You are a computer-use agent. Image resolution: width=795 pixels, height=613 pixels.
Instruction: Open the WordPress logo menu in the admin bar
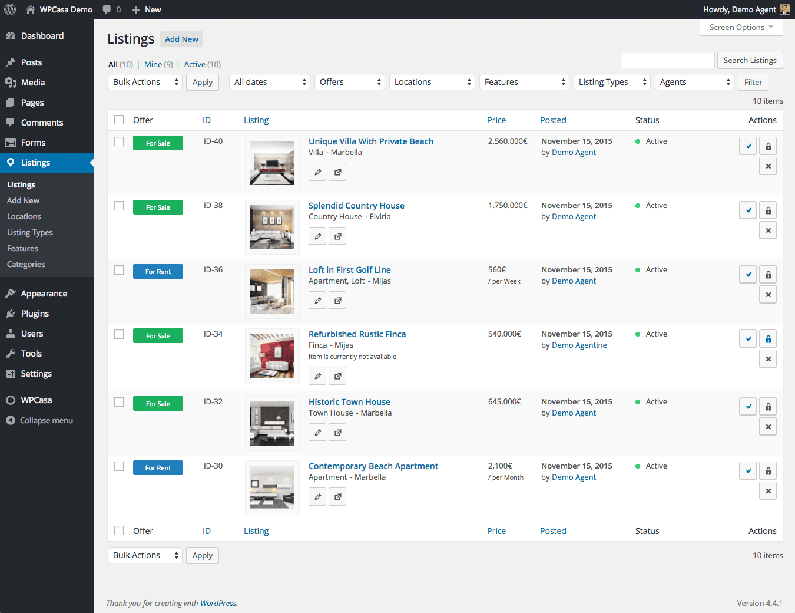point(10,9)
